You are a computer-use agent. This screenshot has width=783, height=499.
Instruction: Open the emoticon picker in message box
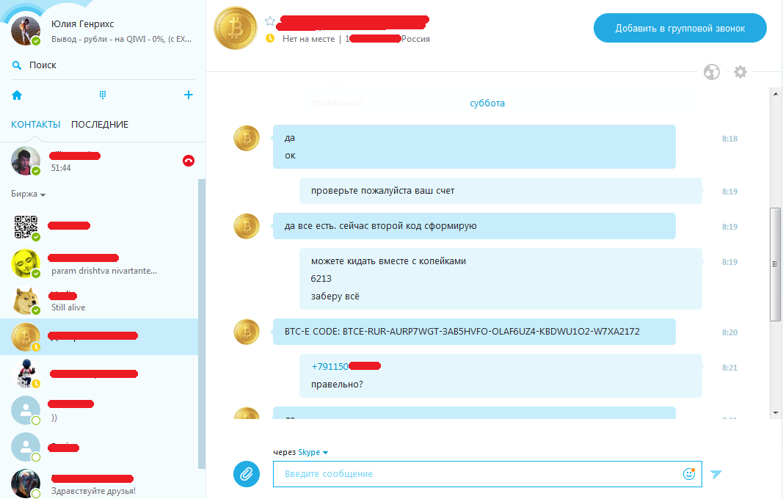[x=689, y=473]
